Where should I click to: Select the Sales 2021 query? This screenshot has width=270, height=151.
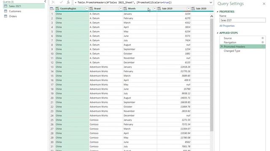click(24, 6)
